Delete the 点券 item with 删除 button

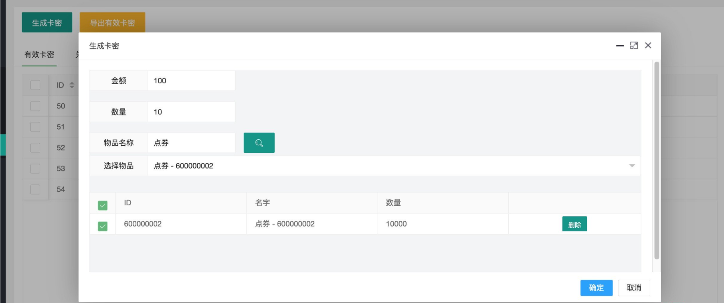click(574, 225)
